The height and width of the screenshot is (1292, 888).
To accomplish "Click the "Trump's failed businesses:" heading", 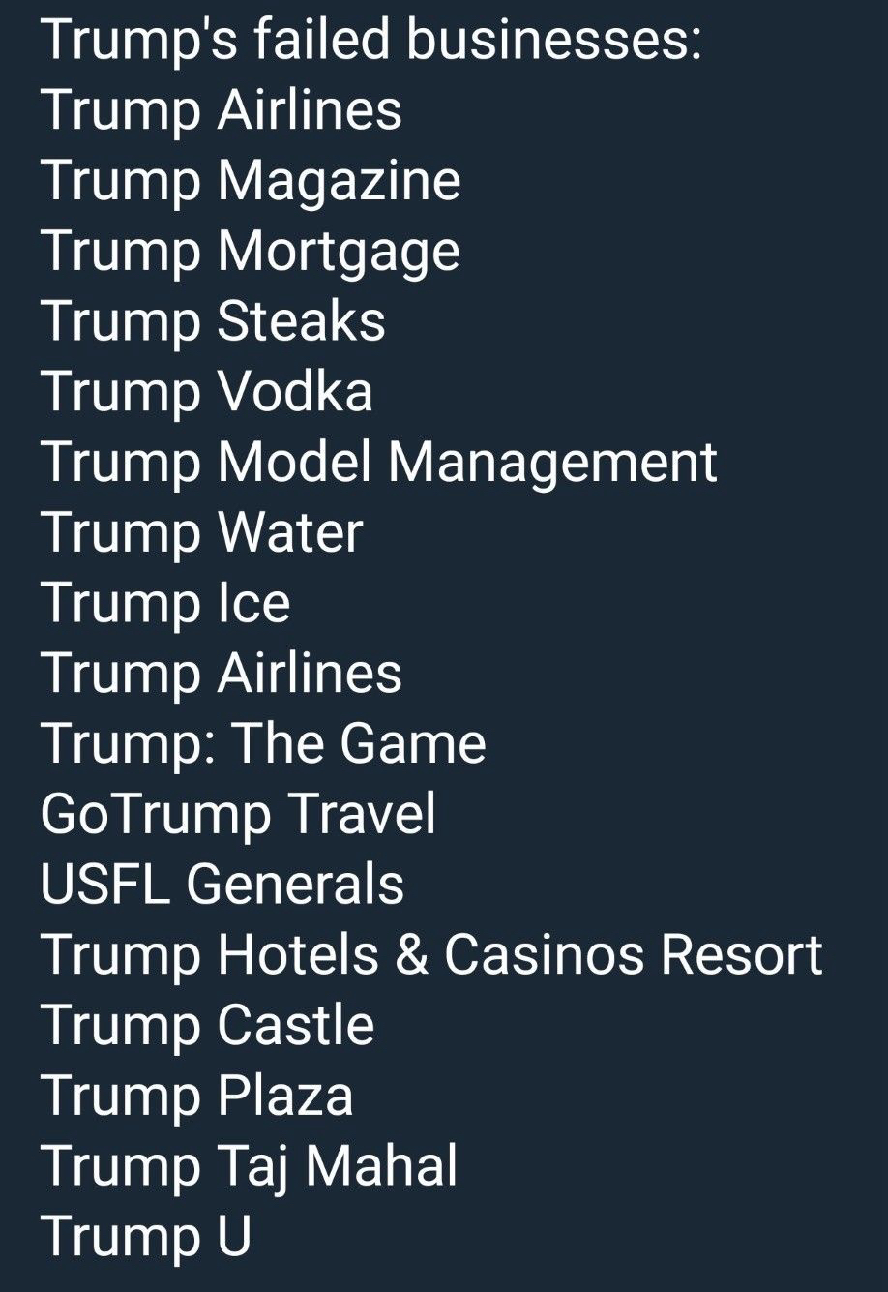I will [x=370, y=41].
